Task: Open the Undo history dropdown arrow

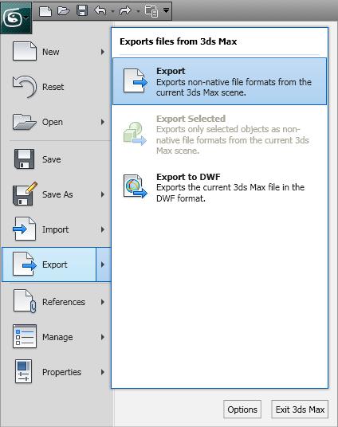Action: click(x=112, y=11)
